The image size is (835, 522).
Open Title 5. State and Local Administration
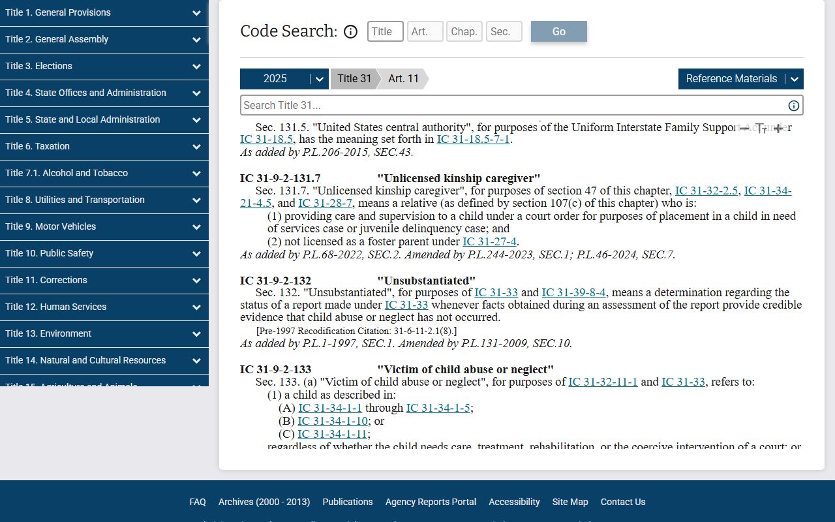104,120
